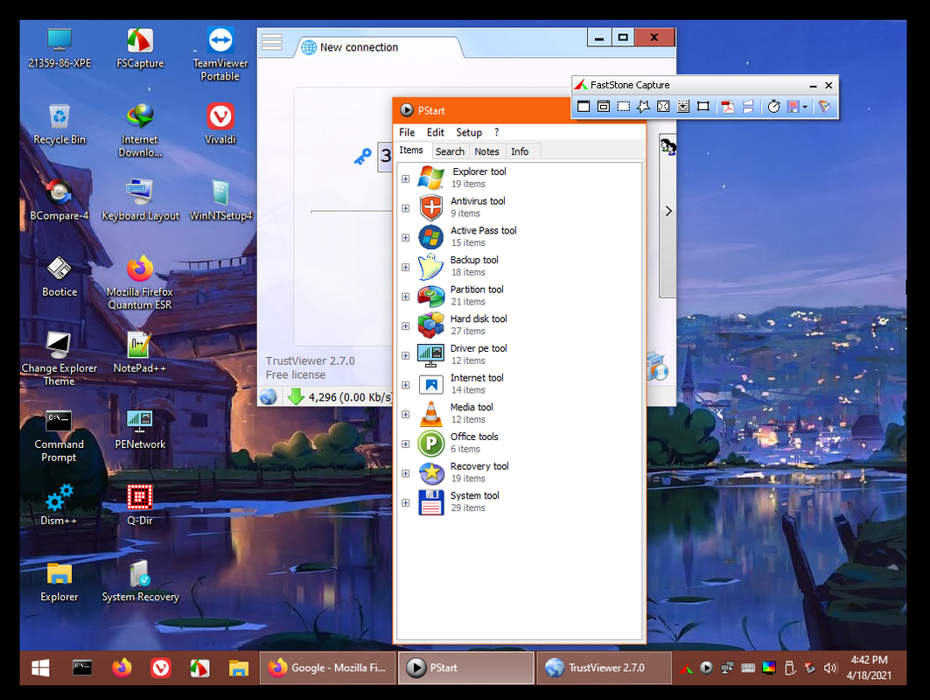The width and height of the screenshot is (930, 700).
Task: Open Dism++ desktop icon
Action: tap(59, 505)
